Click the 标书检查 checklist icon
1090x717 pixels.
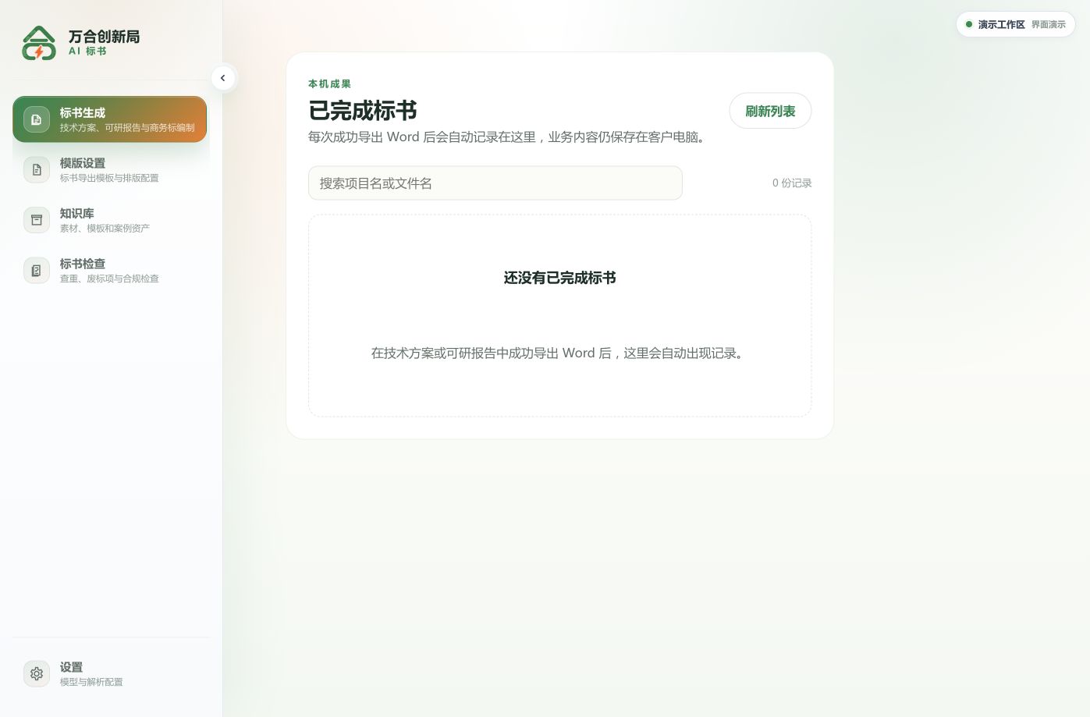[x=36, y=271]
